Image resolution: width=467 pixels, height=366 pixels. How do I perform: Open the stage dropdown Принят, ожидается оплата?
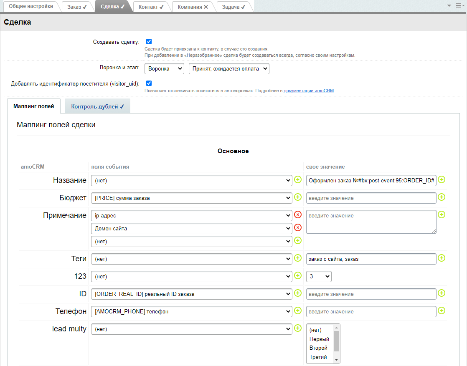(229, 69)
